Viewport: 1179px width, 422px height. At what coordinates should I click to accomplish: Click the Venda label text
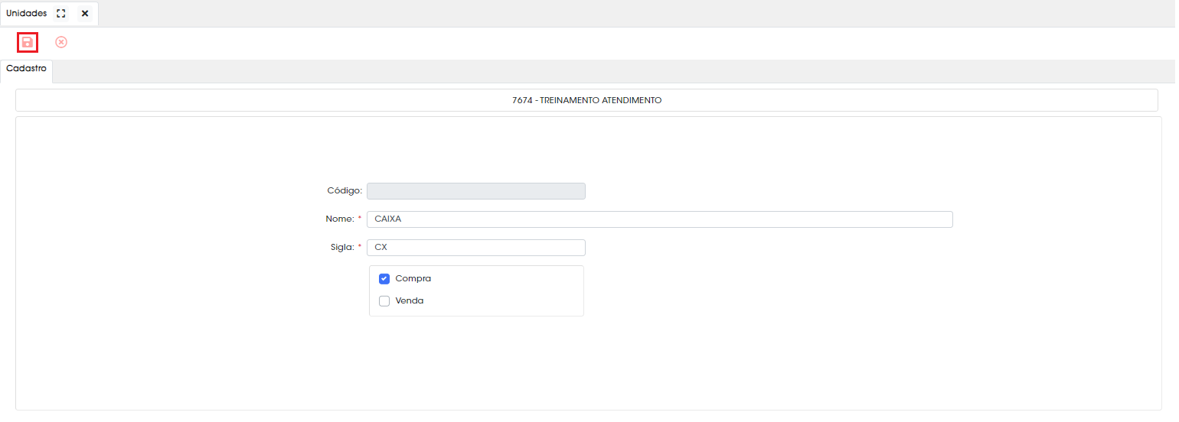point(410,301)
